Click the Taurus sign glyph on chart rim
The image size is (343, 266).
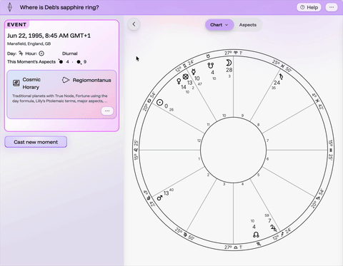[208, 56]
